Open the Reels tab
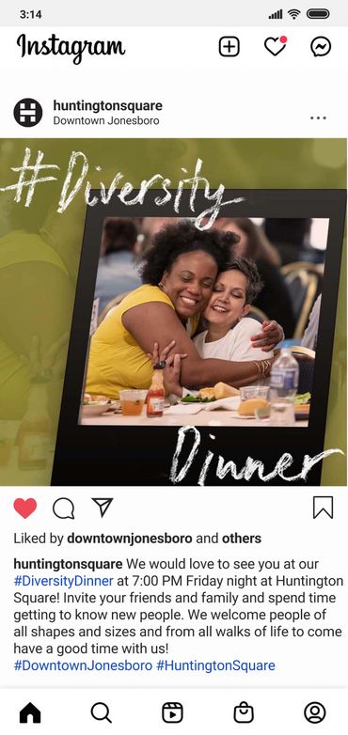The height and width of the screenshot is (735, 348). pyautogui.click(x=172, y=713)
